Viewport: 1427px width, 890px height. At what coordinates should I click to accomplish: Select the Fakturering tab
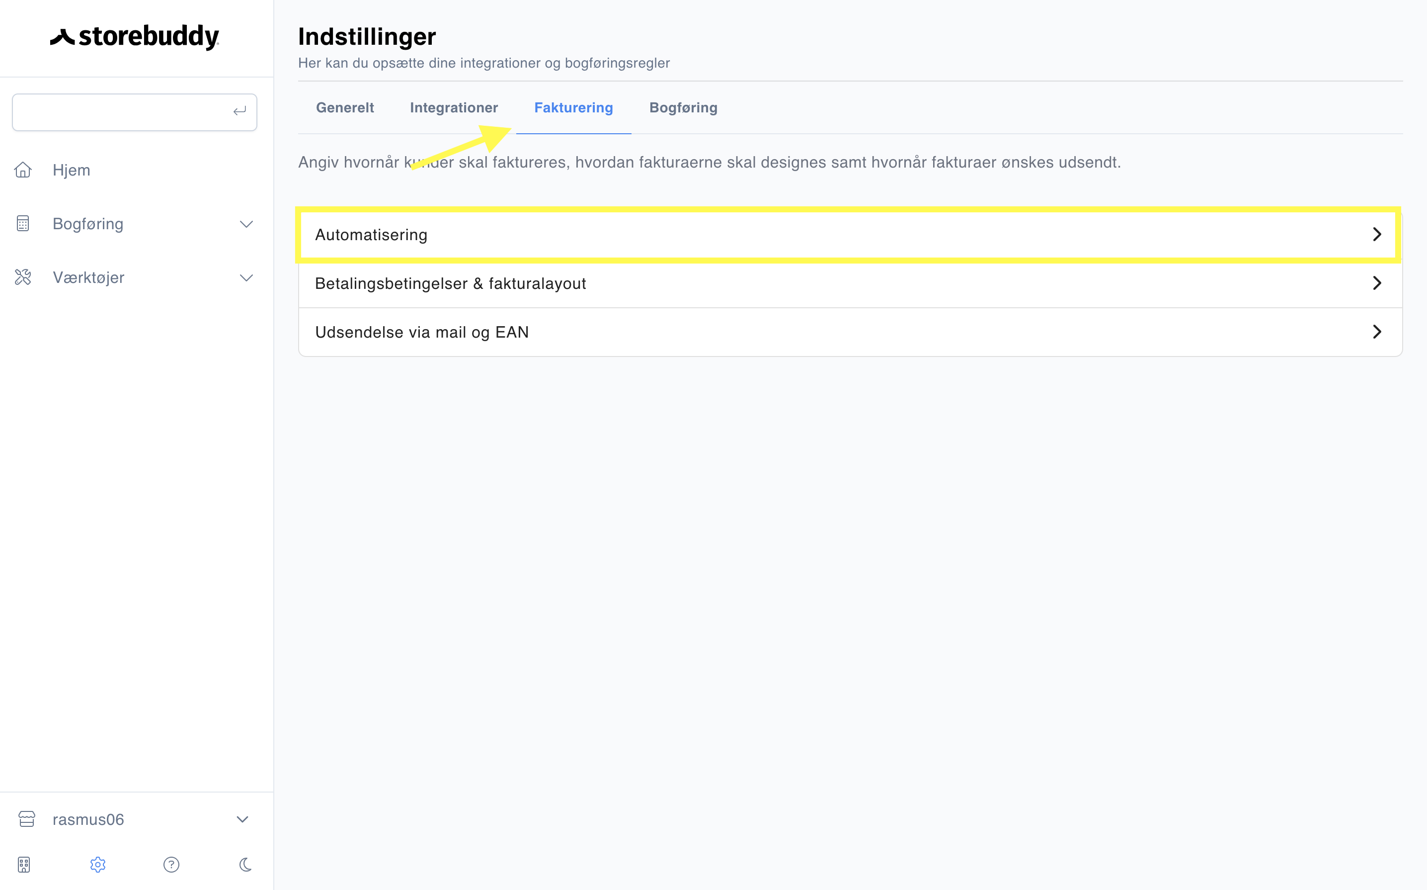coord(573,108)
